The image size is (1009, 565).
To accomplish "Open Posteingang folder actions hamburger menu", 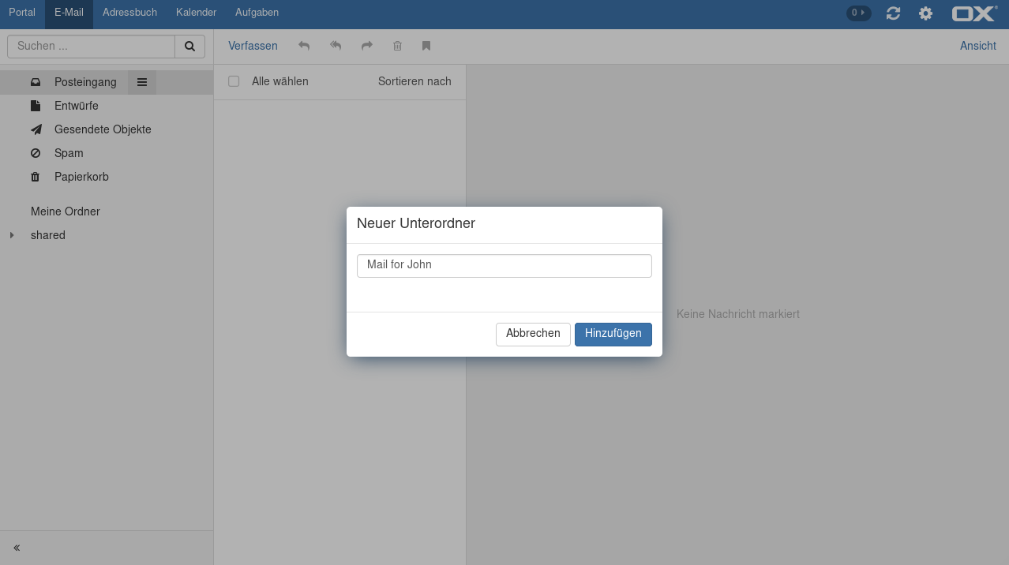I will 142,82.
